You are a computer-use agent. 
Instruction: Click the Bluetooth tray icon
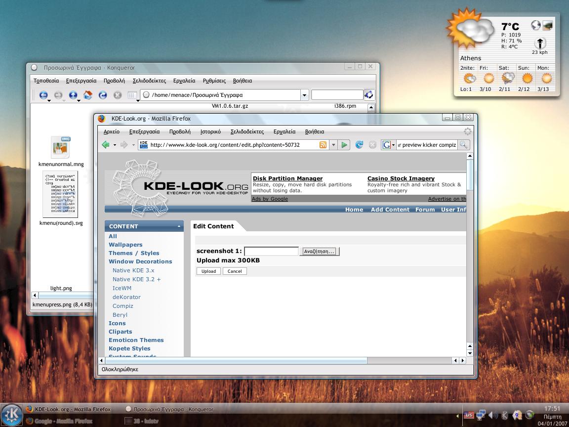pos(505,415)
